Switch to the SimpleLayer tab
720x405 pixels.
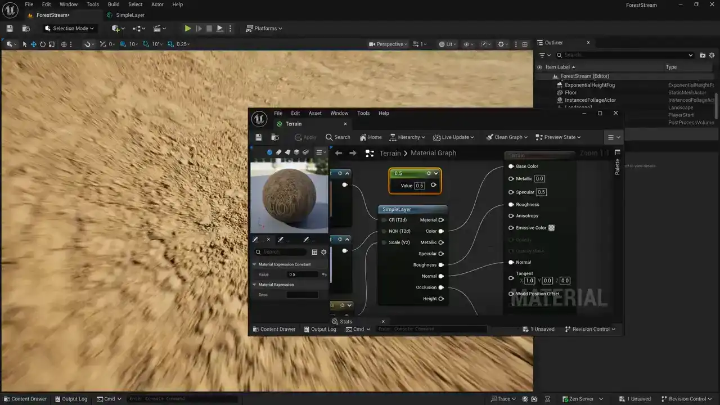click(130, 15)
